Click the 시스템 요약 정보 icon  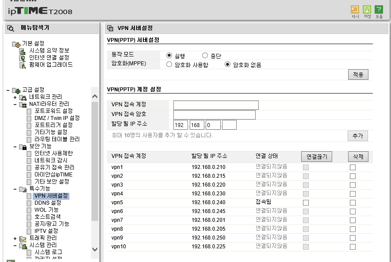(x=23, y=51)
